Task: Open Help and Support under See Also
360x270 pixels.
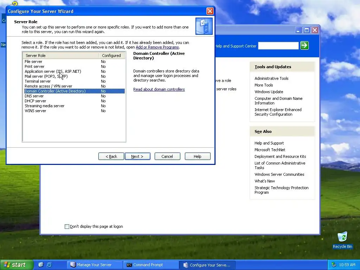Action: (269, 143)
